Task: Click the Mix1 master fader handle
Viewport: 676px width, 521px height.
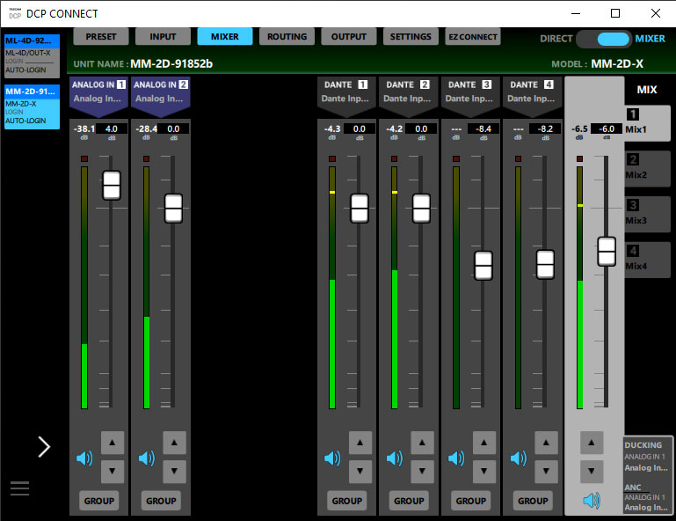Action: pos(607,252)
